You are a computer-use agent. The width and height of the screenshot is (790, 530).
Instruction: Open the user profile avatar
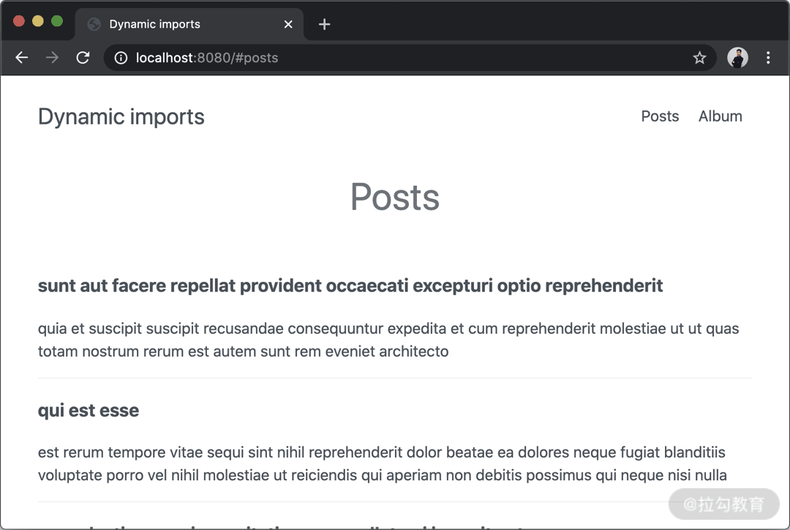[x=737, y=58]
